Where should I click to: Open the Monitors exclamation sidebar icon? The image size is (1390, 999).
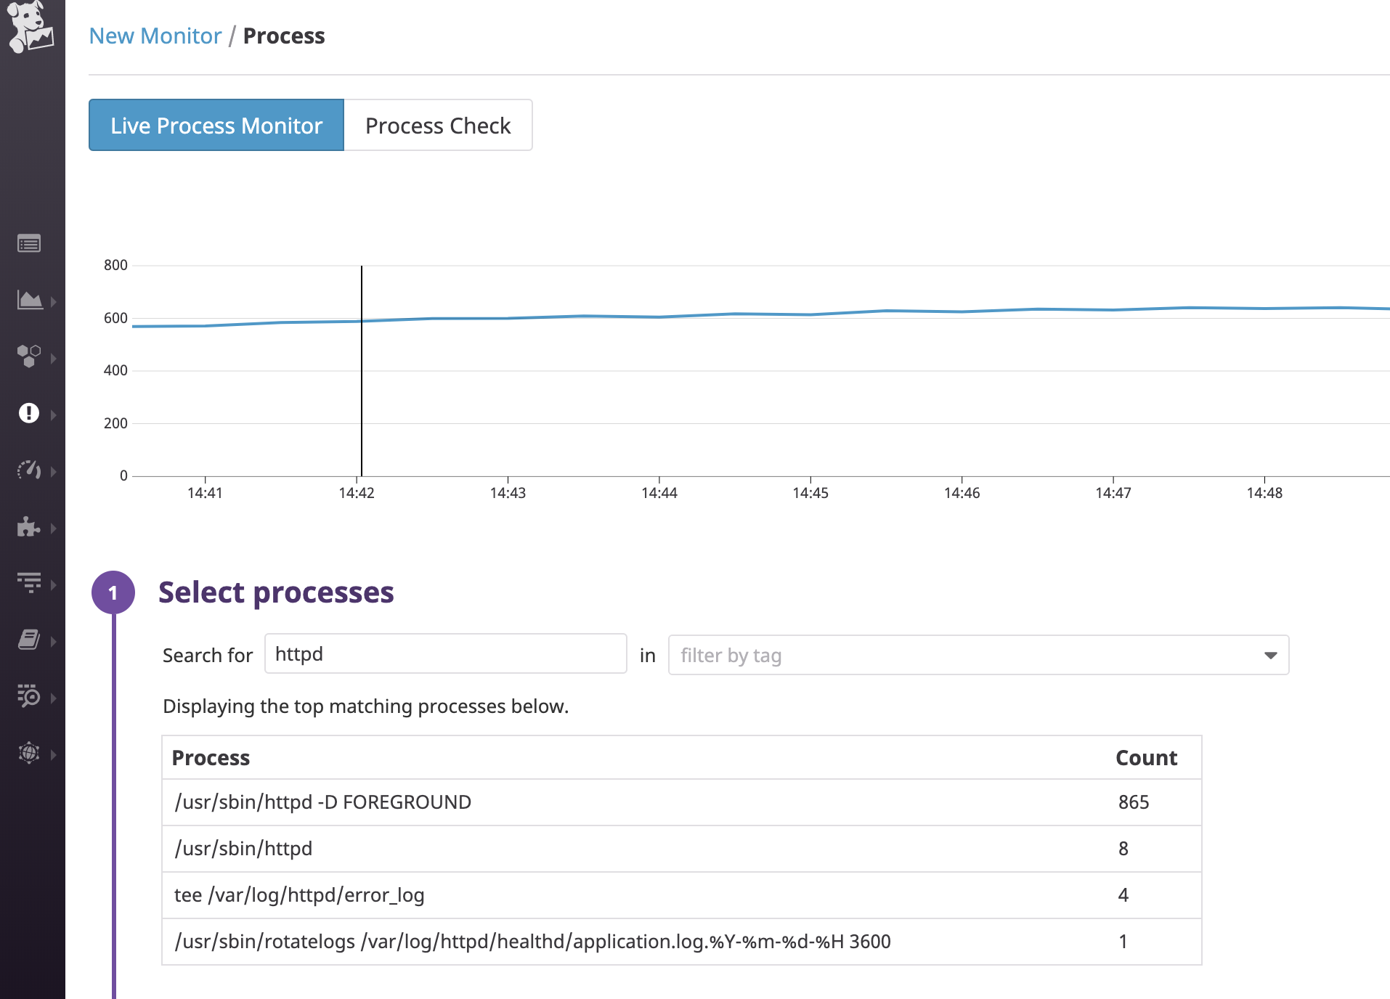(29, 413)
